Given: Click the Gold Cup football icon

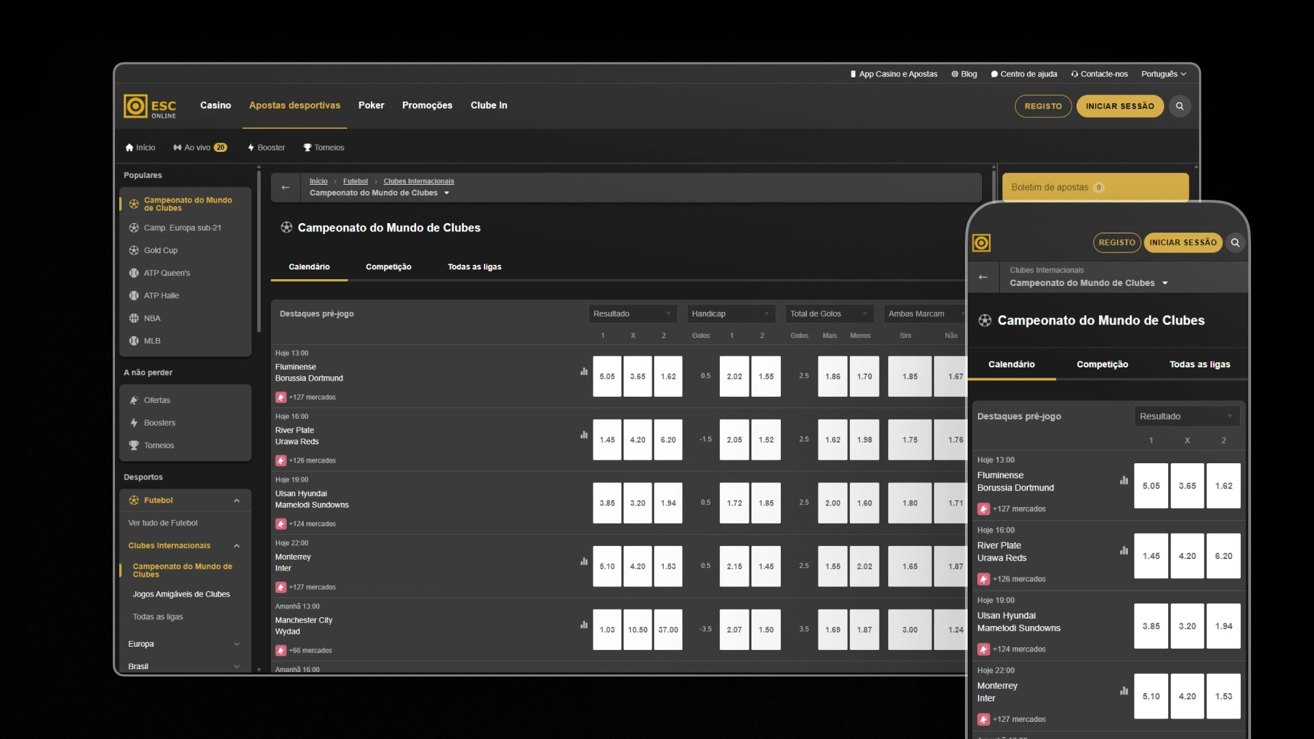Looking at the screenshot, I should tap(134, 250).
